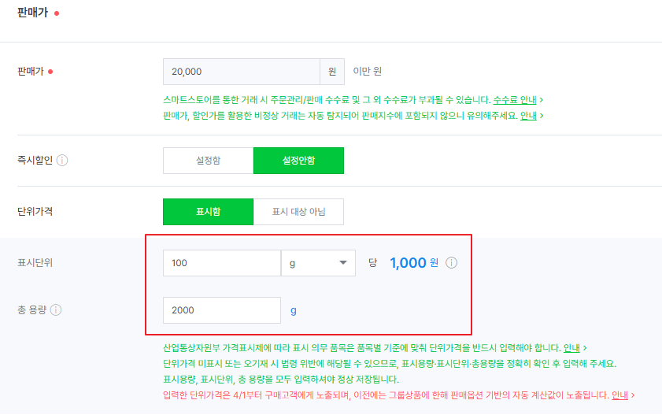Choose 표시 대상 아님 for 단위가격
The image size is (662, 415).
coord(298,212)
